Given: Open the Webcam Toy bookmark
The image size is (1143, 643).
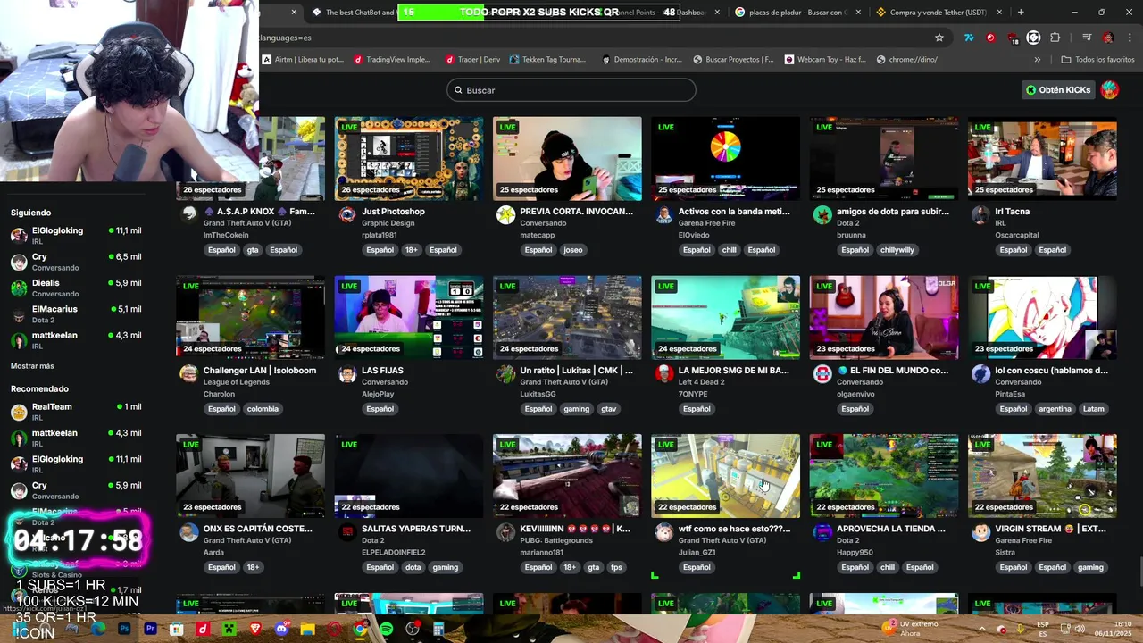Looking at the screenshot, I should [825, 60].
